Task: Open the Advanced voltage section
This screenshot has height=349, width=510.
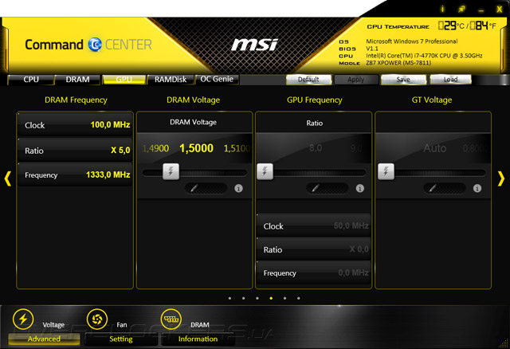Action: pos(44,339)
